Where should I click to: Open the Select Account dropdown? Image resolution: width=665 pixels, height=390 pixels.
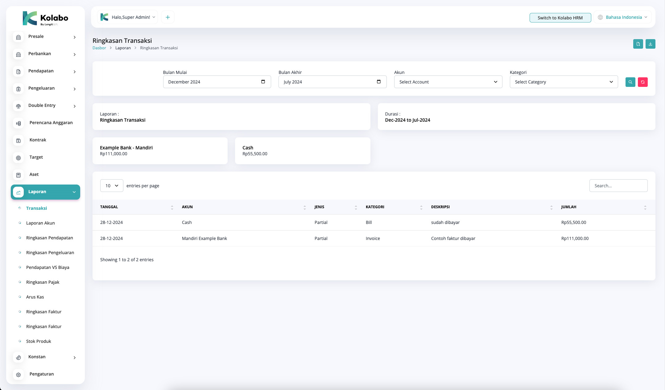448,82
